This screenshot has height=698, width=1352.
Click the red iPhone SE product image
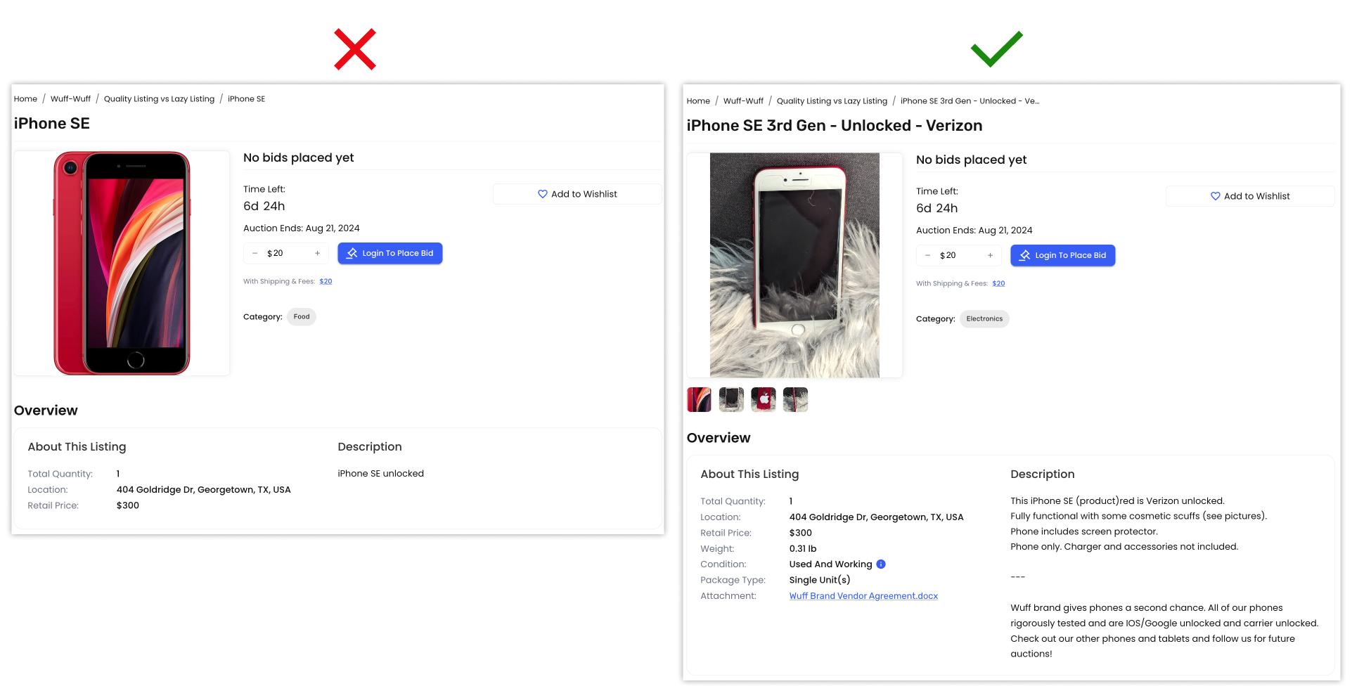[x=122, y=263]
